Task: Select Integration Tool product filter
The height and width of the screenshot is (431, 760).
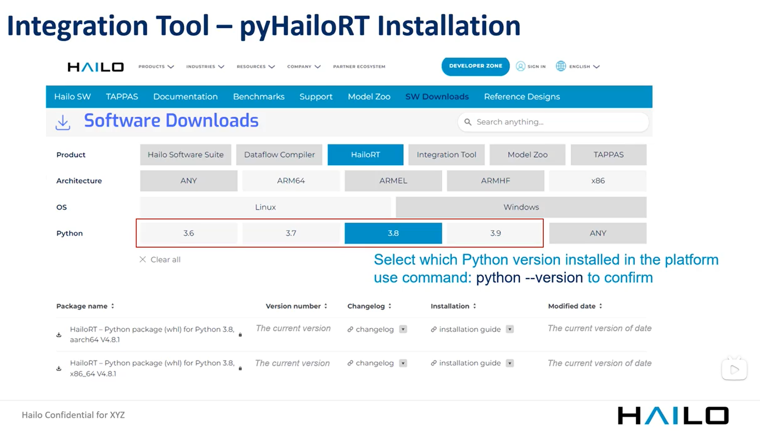Action: tap(447, 155)
